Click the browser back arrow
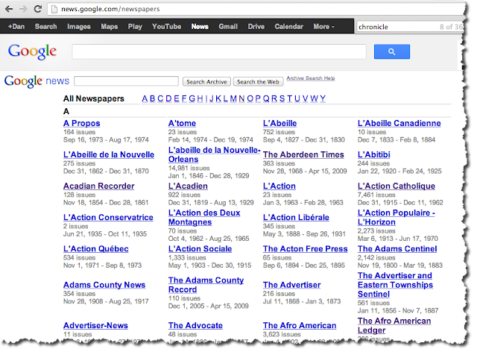Viewport: 477px width, 349px height. tap(9, 9)
